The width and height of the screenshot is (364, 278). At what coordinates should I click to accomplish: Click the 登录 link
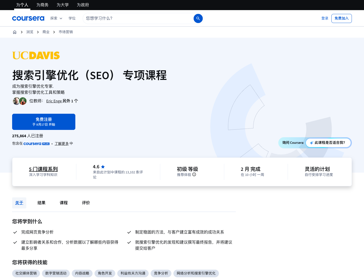325,18
